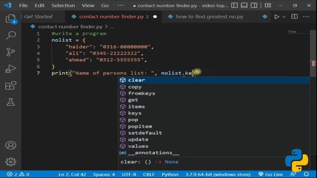Select the pop suggestion

click(214, 120)
